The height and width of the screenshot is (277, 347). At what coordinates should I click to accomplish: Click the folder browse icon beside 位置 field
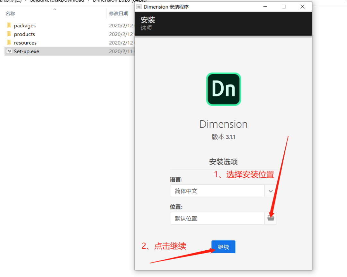click(x=271, y=218)
